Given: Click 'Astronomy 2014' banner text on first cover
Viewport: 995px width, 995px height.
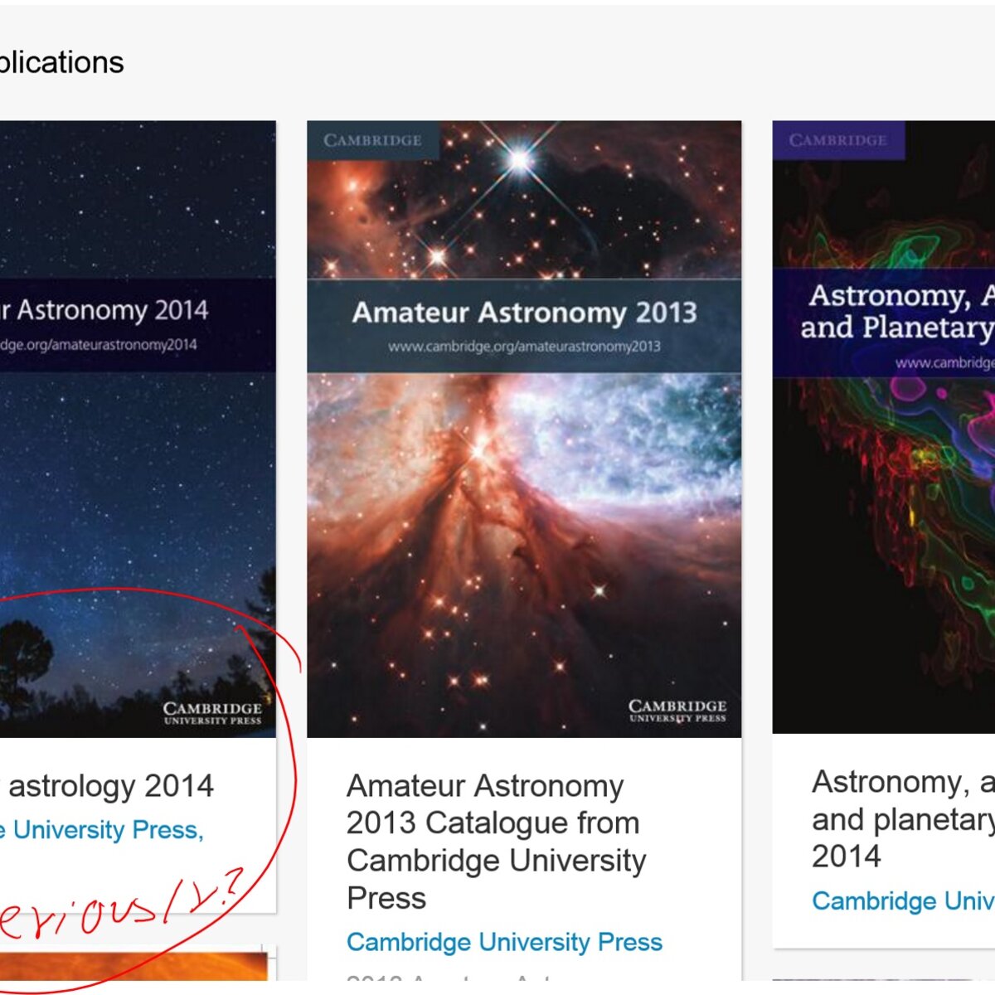Looking at the screenshot, I should [x=104, y=310].
